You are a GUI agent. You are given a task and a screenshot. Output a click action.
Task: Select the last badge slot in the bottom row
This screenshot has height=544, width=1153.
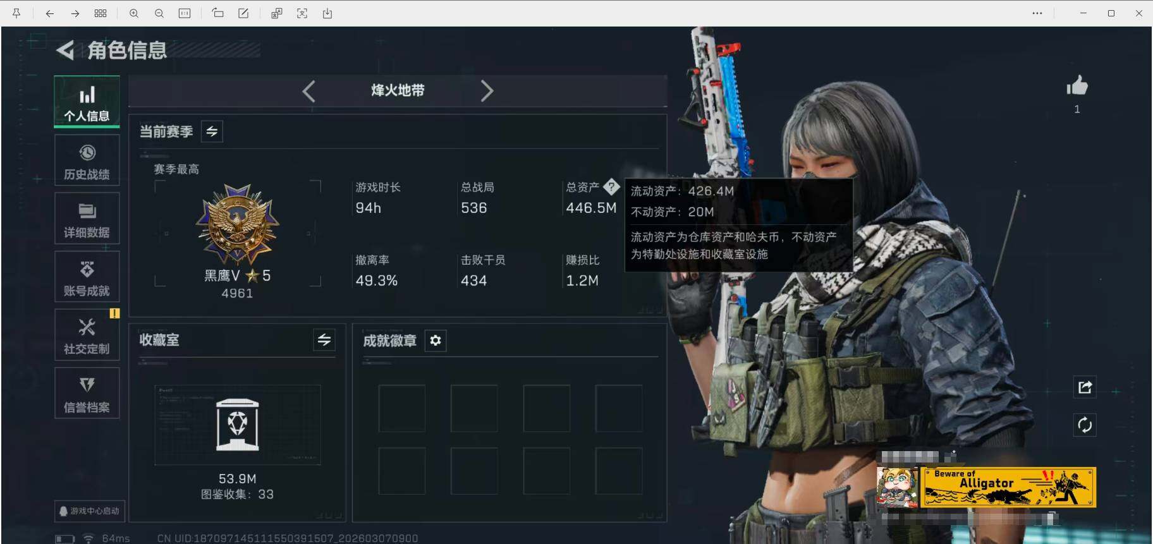pos(619,471)
